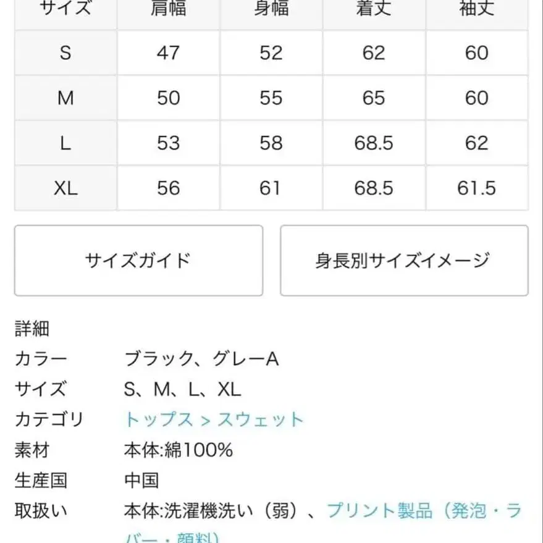Screen dimensions: 543x543
Task: Click the 素材 value 本体:綿100%
Action: pos(178,450)
